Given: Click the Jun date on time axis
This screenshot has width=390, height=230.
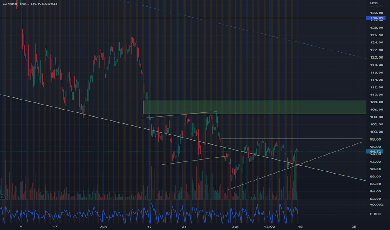Looking at the screenshot, I should point(103,227).
